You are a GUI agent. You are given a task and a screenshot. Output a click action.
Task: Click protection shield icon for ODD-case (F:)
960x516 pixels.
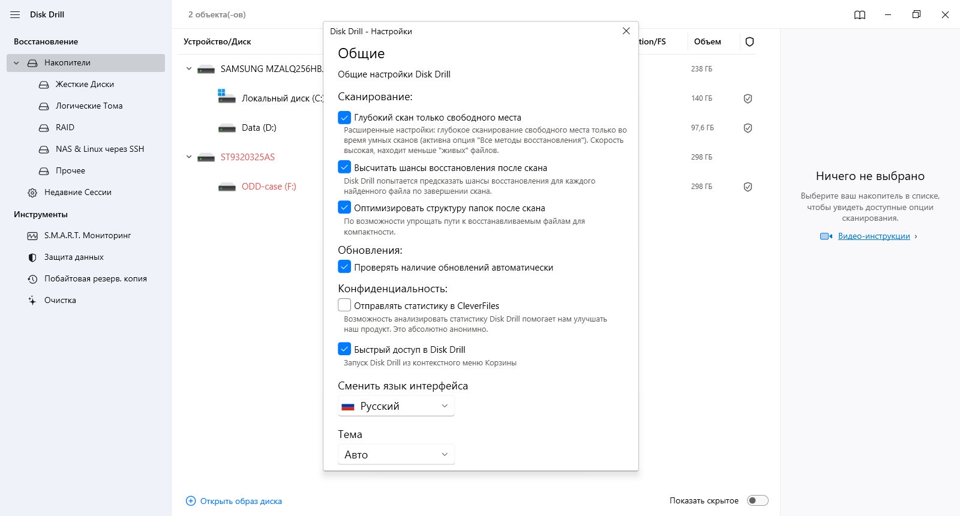coord(748,187)
